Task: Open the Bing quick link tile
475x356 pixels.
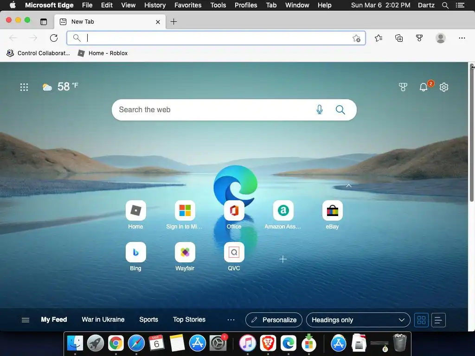Action: 135,257
